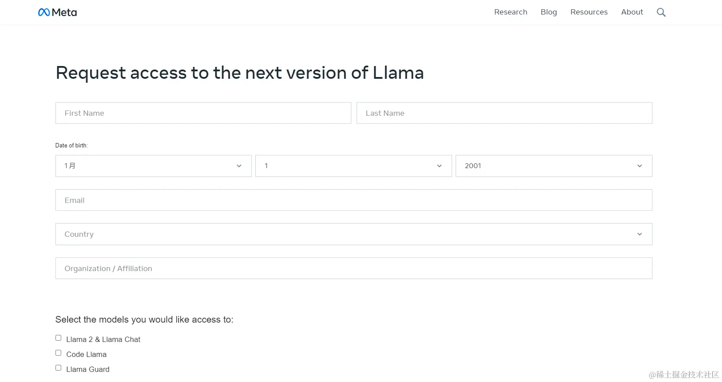
Task: Click into the Email field
Action: [354, 200]
